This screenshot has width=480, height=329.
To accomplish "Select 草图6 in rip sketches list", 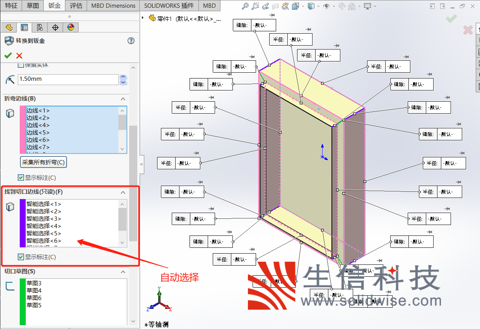I will [34, 298].
